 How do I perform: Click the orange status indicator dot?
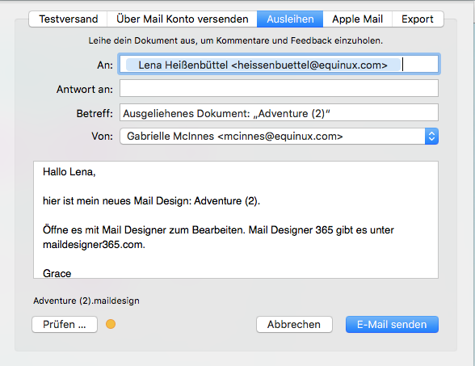coord(111,324)
